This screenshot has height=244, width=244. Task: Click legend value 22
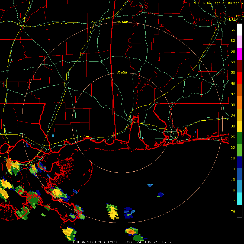(233, 147)
